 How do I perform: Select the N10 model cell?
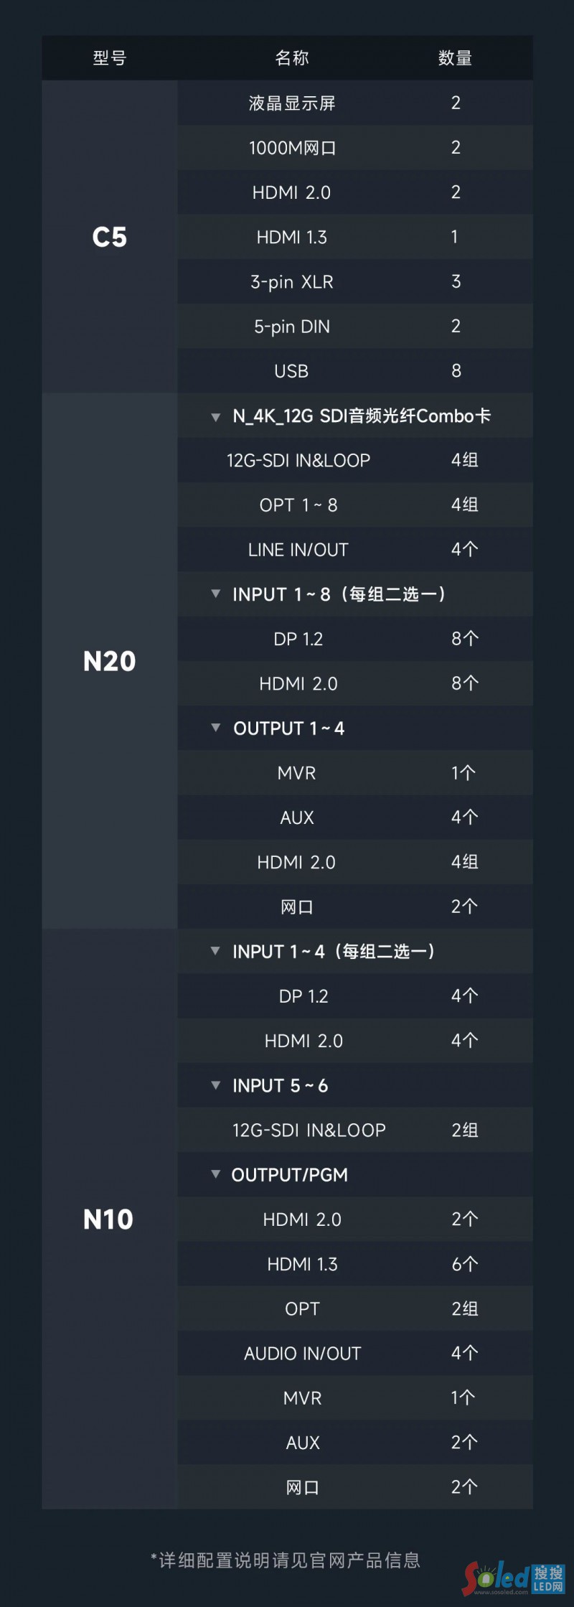tap(109, 1219)
